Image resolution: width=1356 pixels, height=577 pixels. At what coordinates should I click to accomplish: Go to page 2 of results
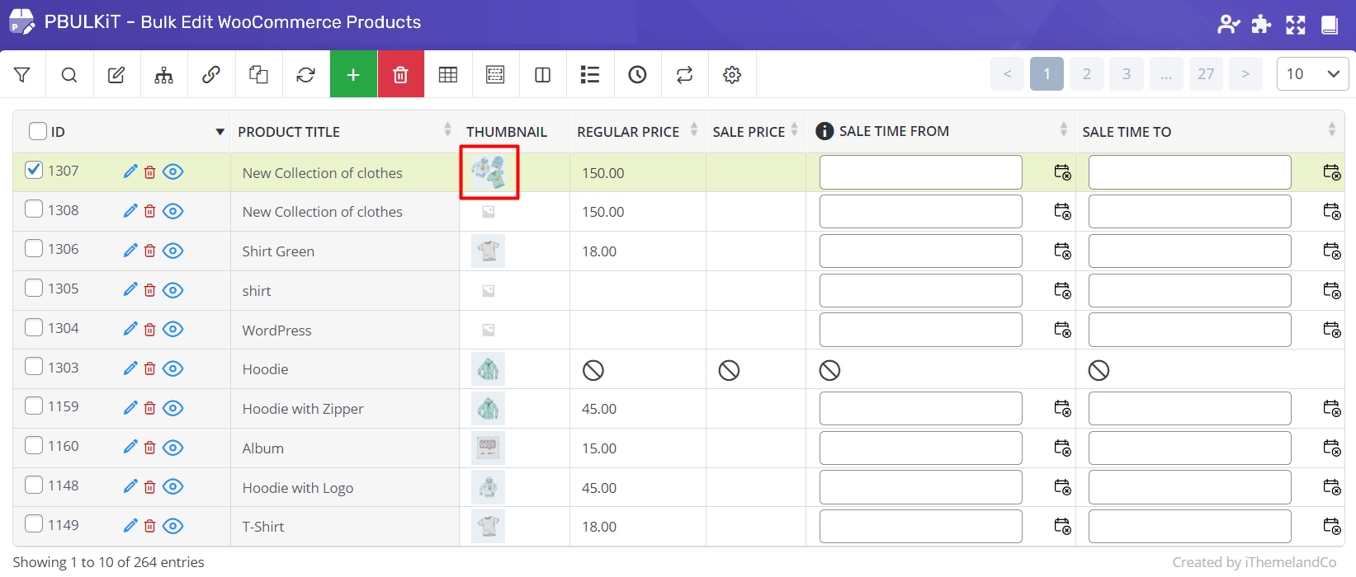pos(1086,74)
